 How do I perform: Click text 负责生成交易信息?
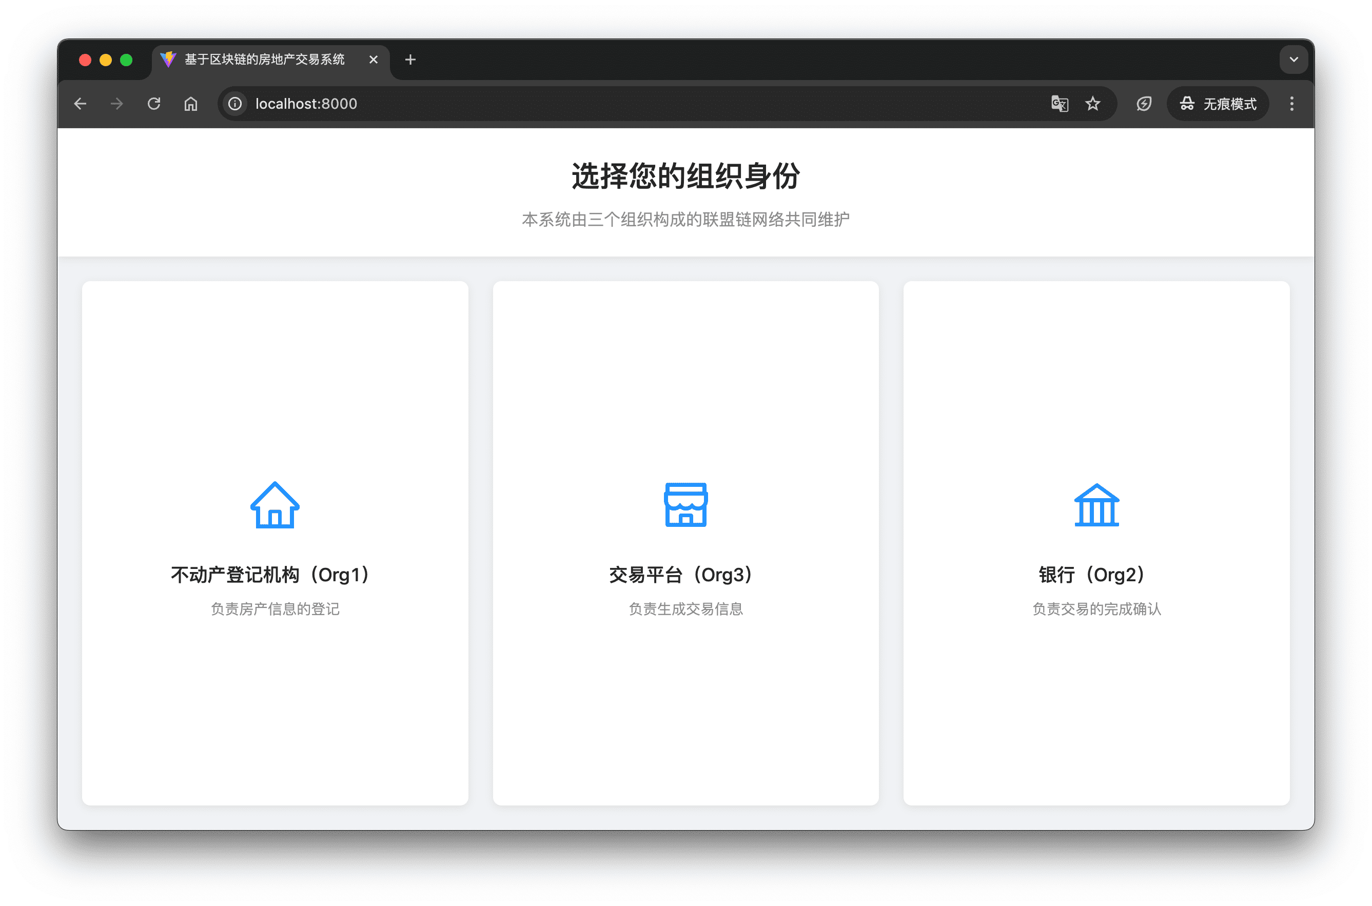[x=685, y=609]
